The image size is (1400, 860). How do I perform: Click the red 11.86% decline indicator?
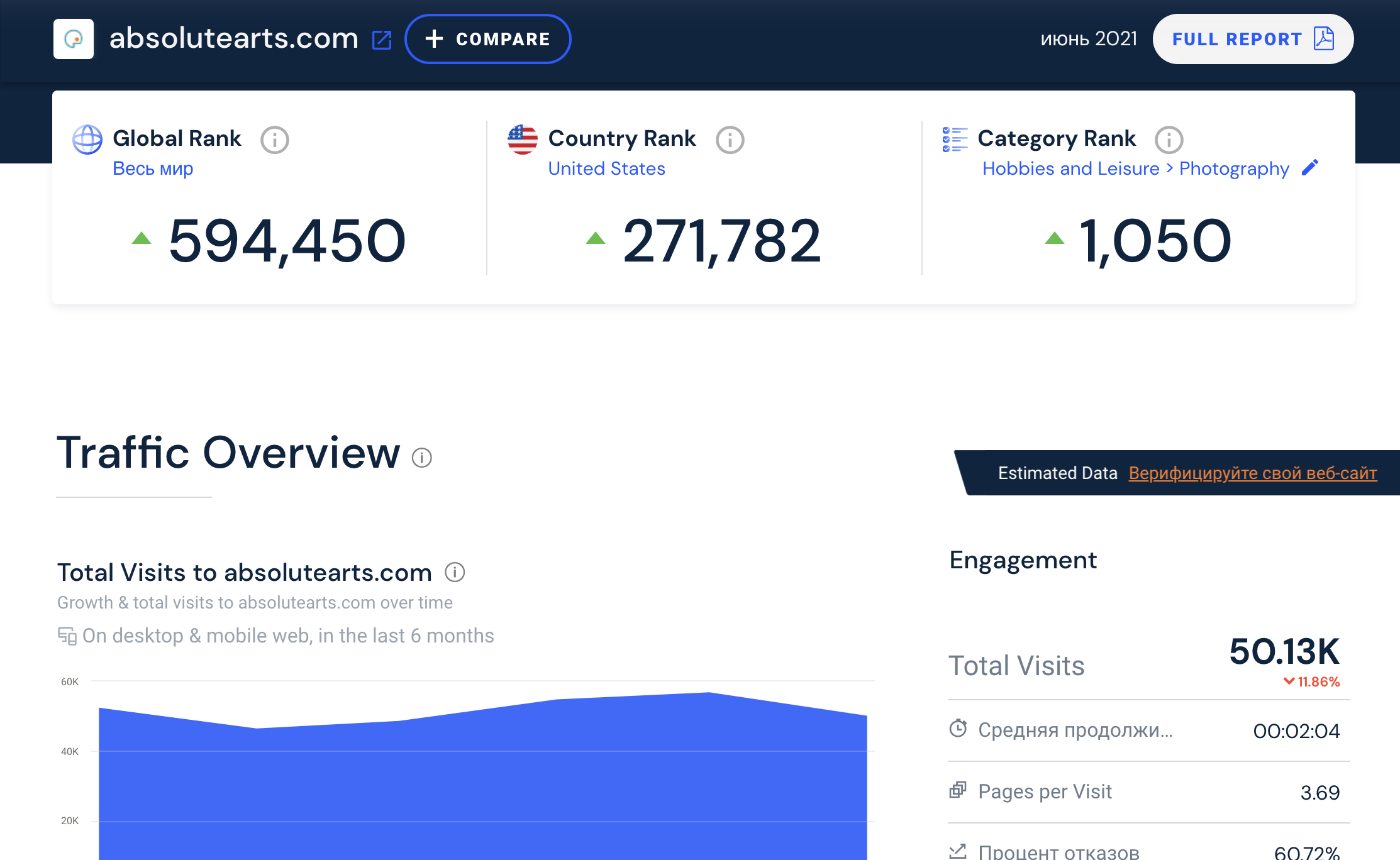1311,682
